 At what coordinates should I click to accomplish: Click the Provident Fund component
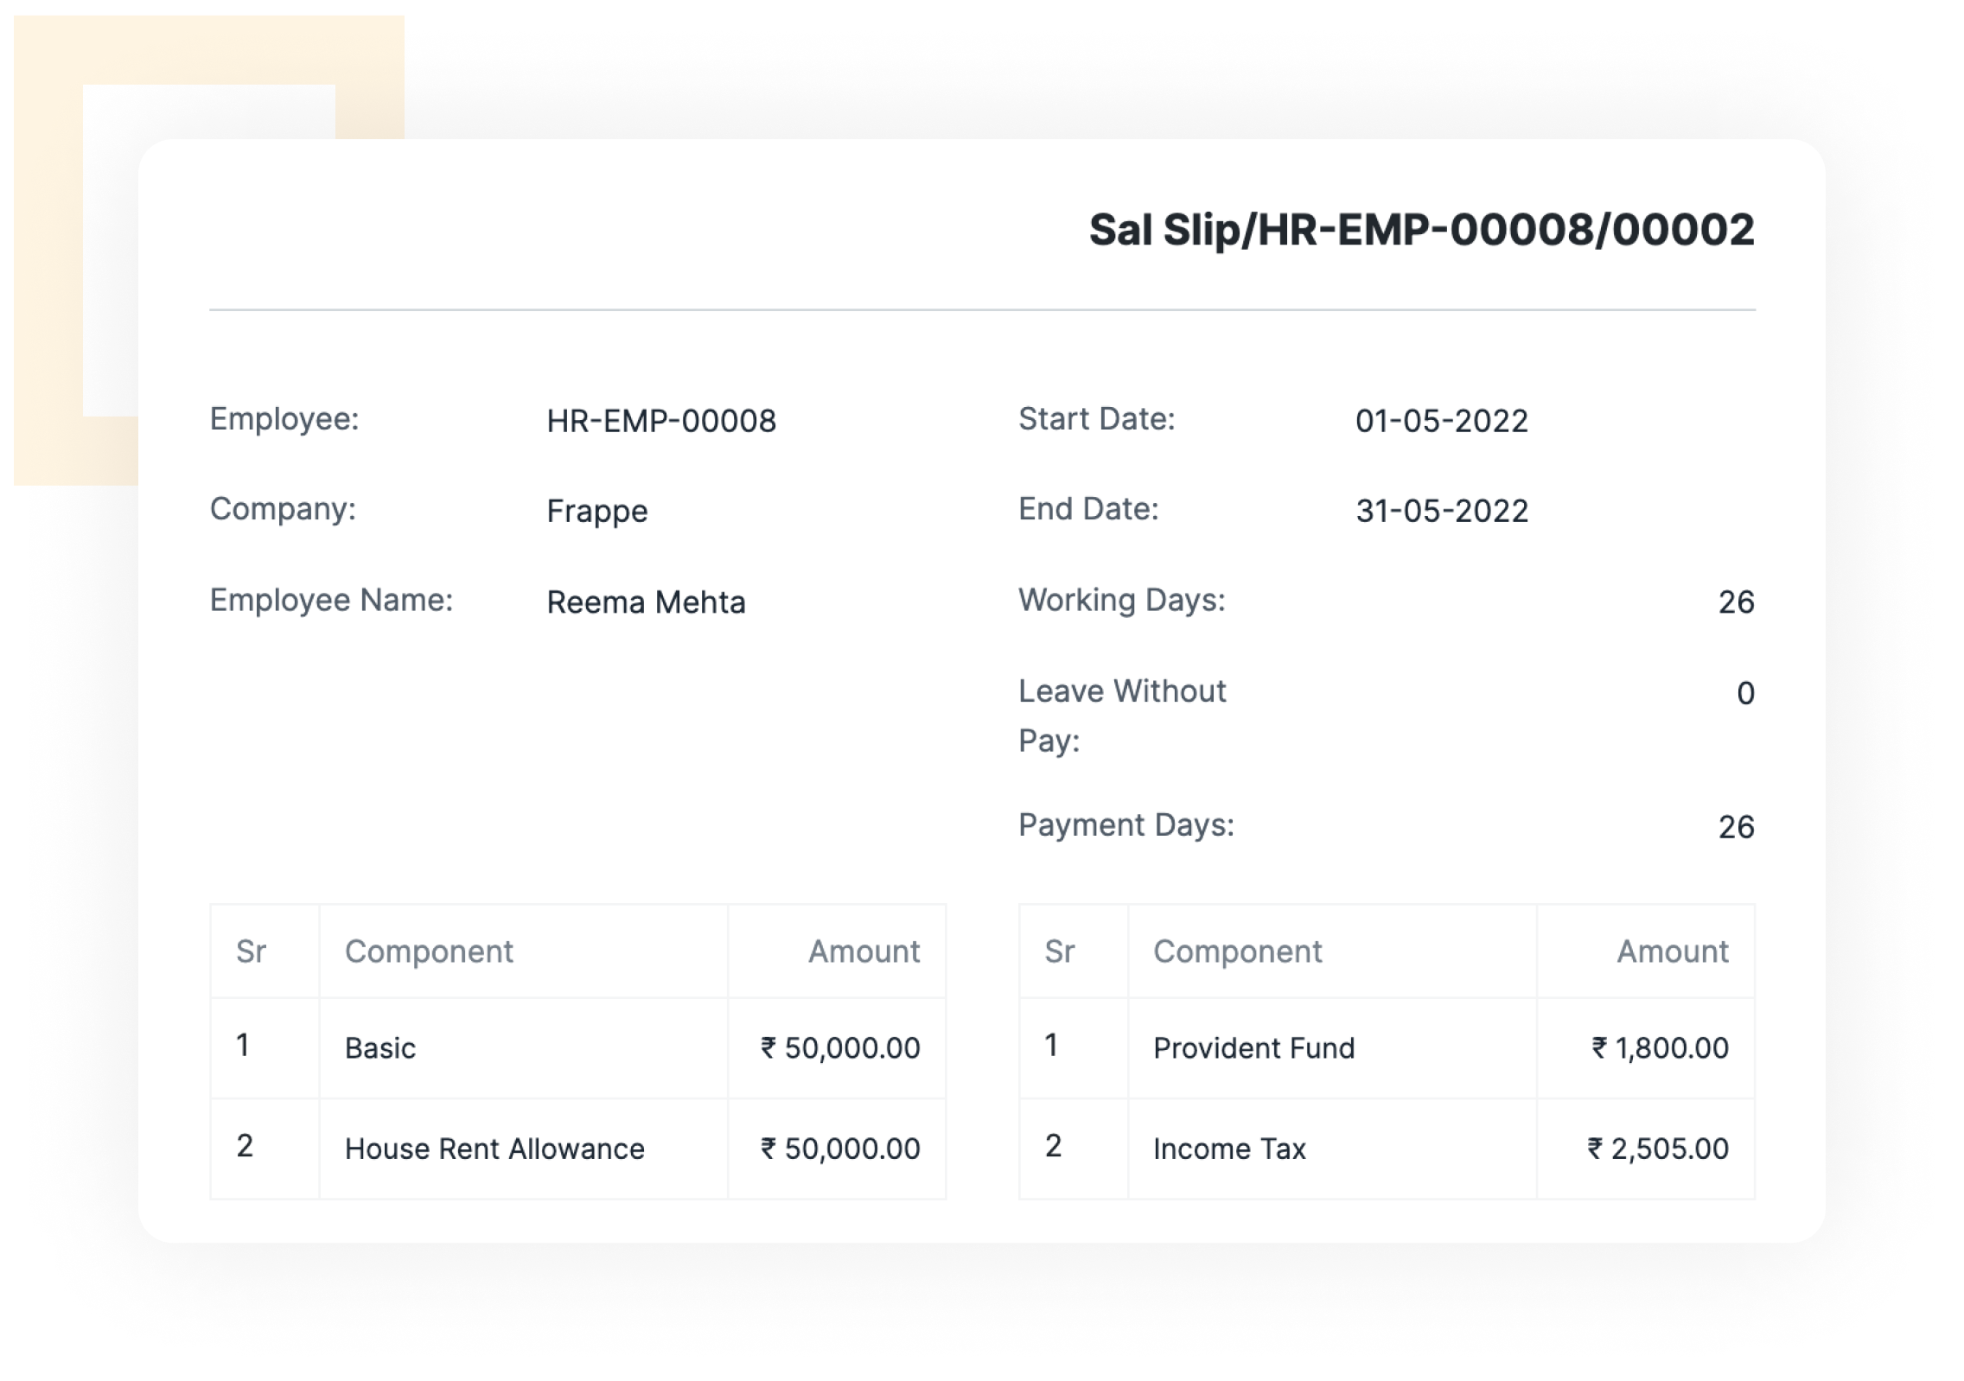[x=1253, y=1048]
